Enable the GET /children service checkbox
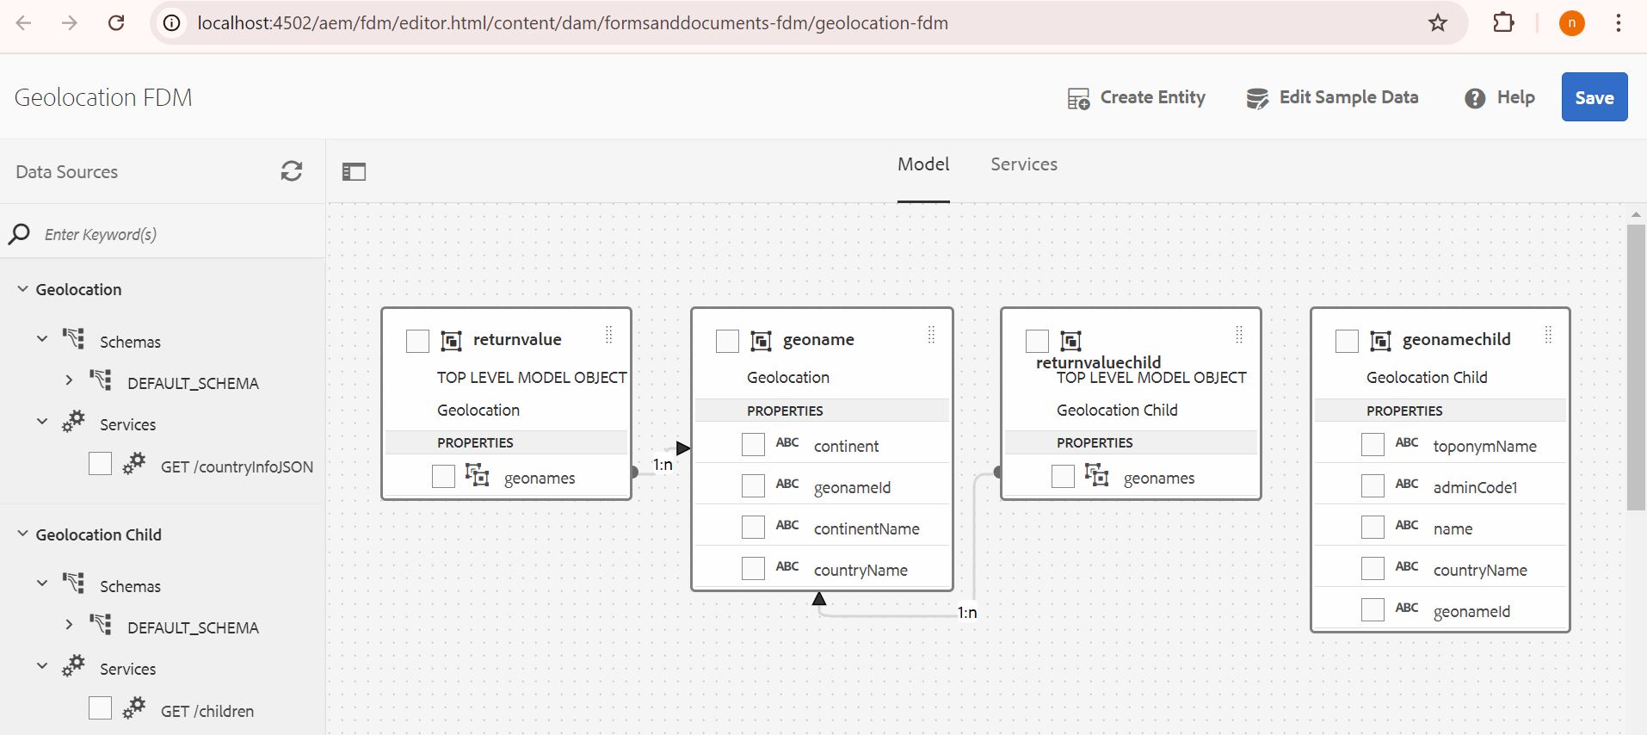The width and height of the screenshot is (1647, 735). coord(100,708)
